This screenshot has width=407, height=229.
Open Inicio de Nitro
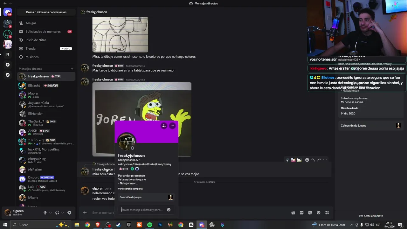(46, 40)
